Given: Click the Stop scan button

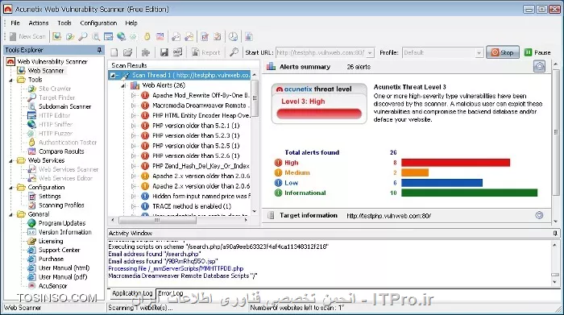Looking at the screenshot, I should 503,52.
